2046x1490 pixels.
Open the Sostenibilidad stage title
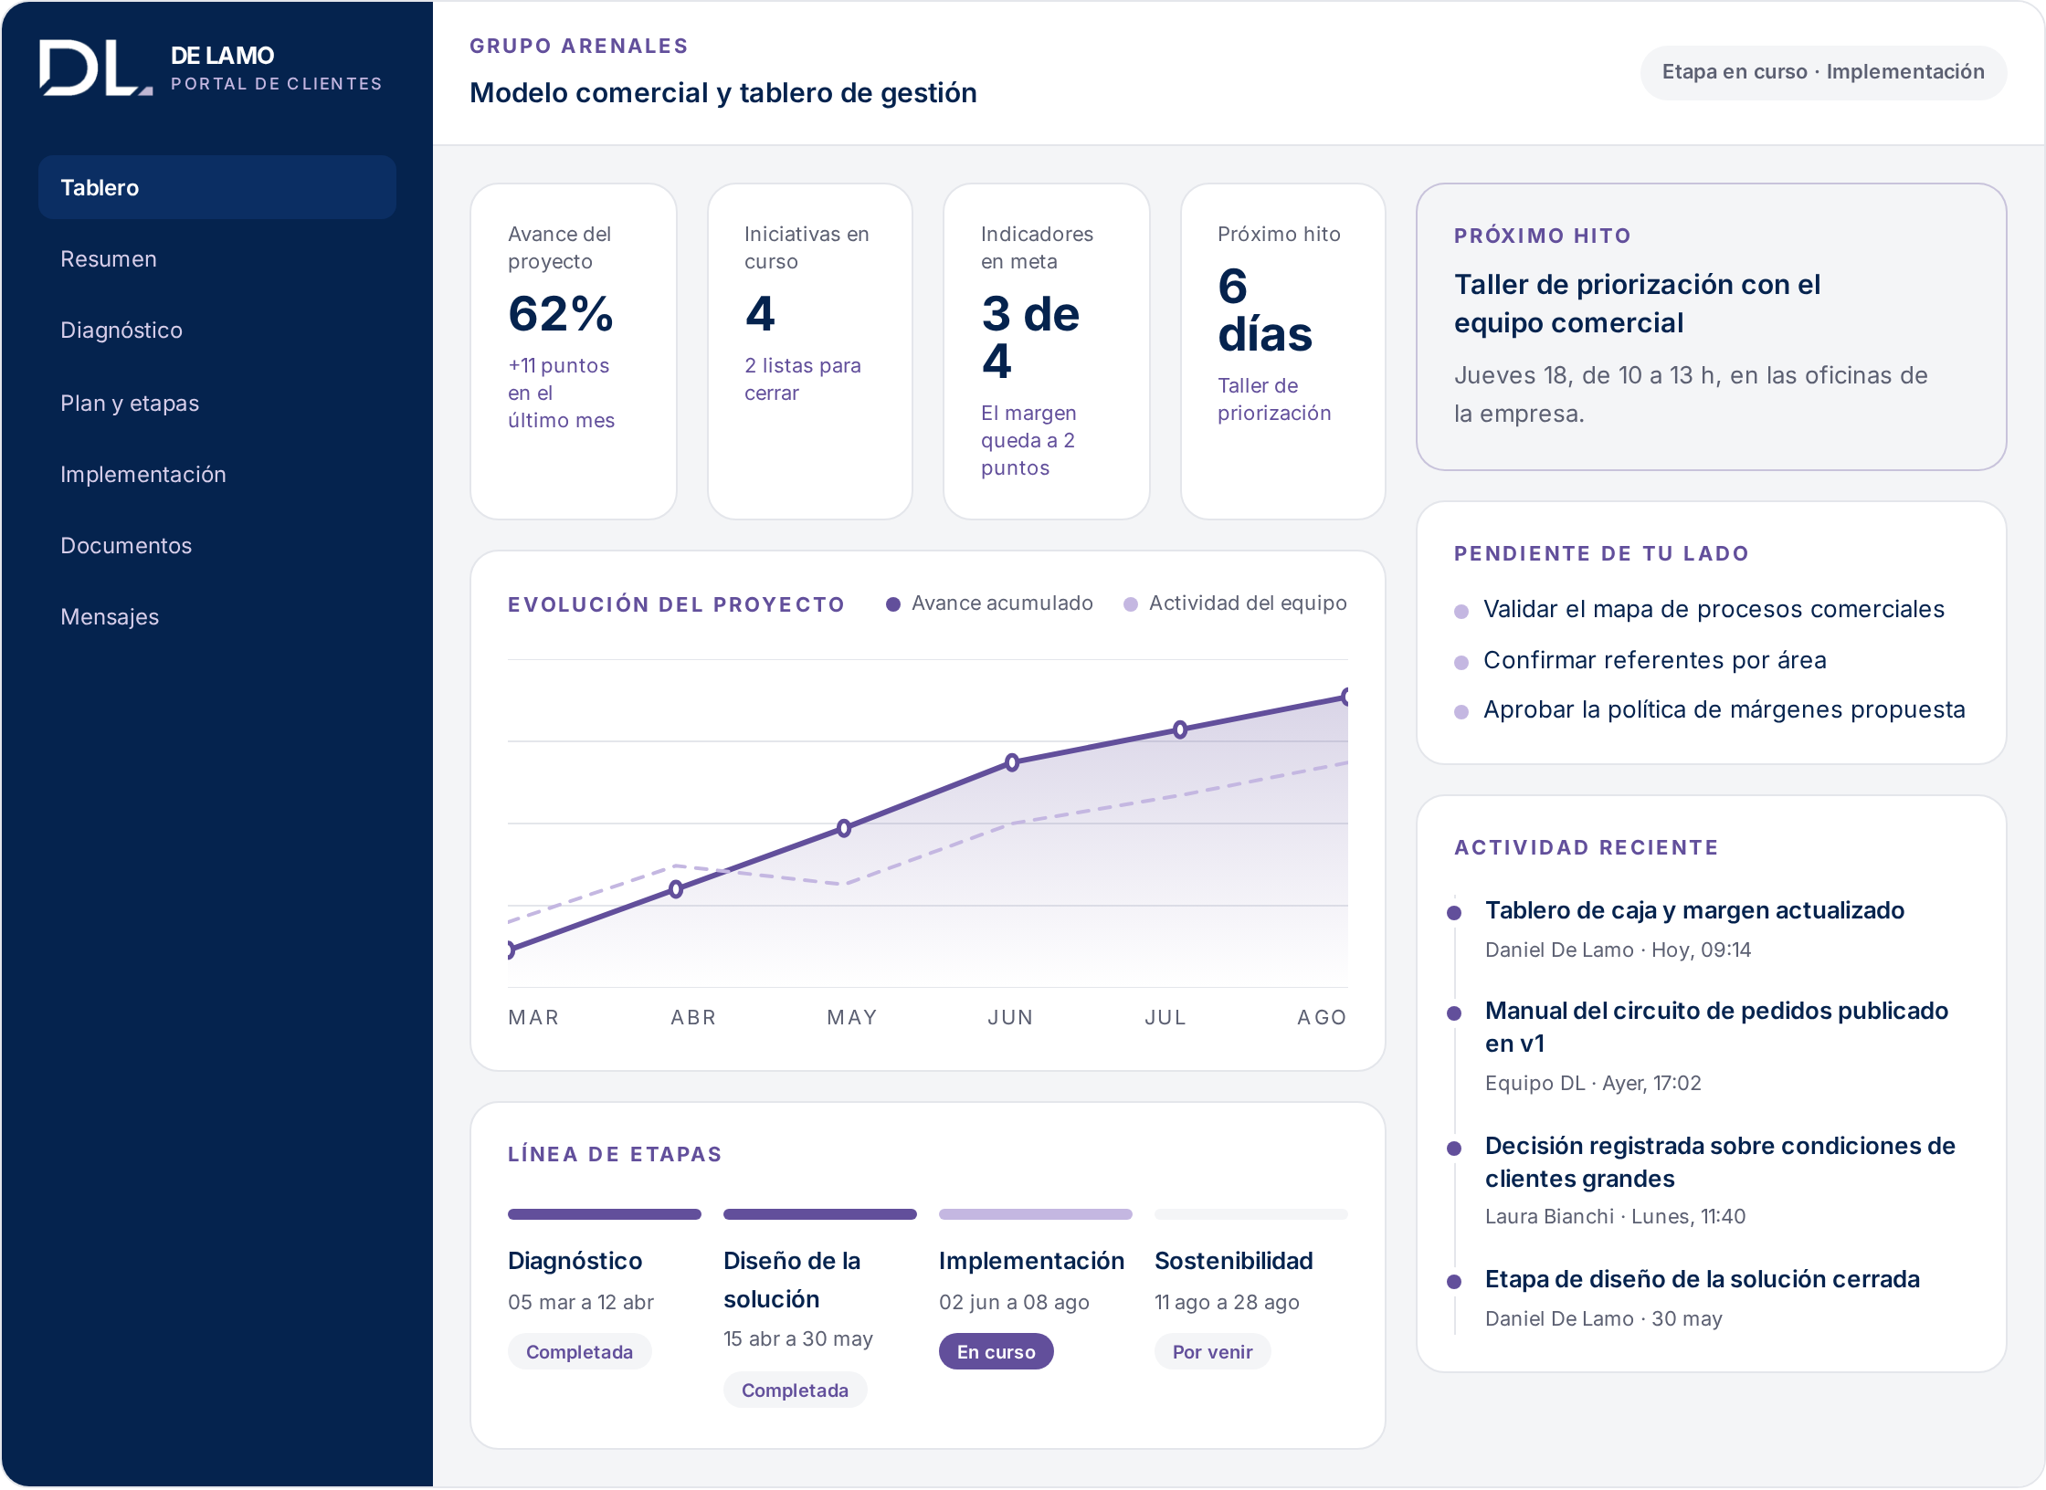1234,1261
